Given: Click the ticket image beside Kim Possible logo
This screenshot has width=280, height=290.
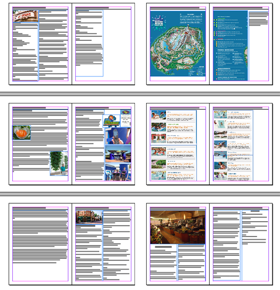Looking at the screenshot, I should (x=126, y=121).
